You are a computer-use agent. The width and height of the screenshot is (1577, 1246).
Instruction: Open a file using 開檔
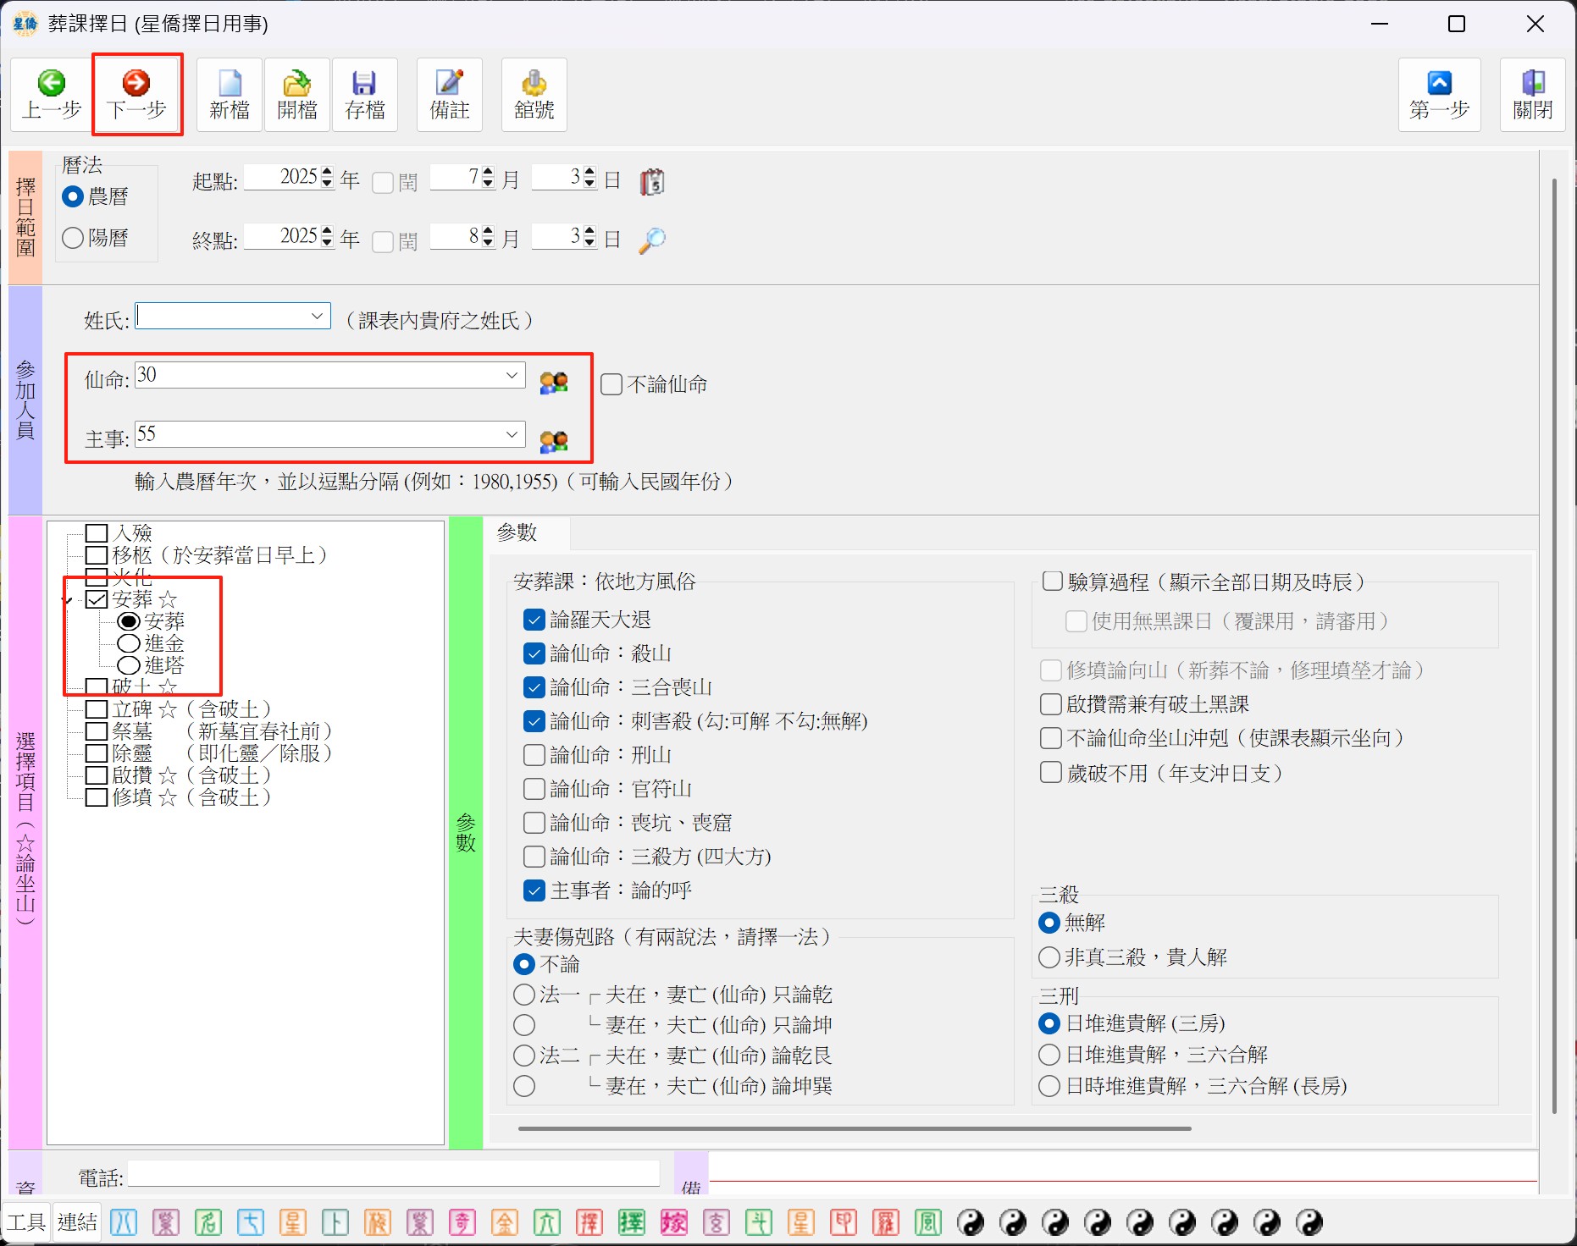(x=297, y=95)
